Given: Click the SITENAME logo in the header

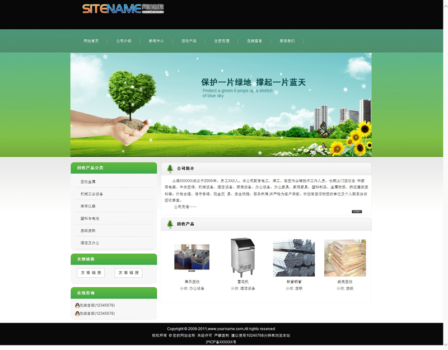Looking at the screenshot, I should pyautogui.click(x=123, y=9).
